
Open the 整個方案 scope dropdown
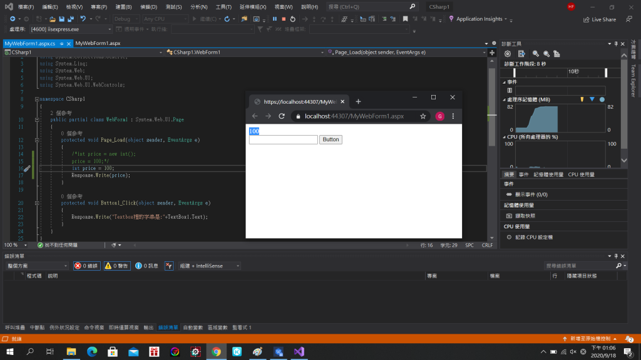[x=36, y=266]
